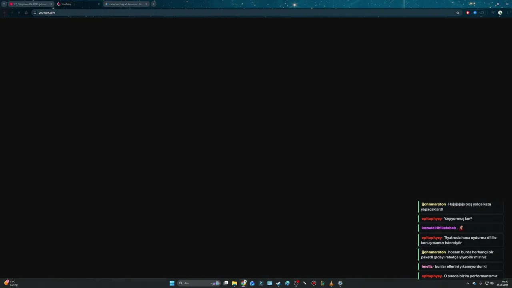
Task: Open the circular app with the red badge
Action: tap(296, 283)
